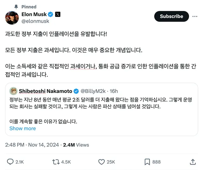Click the repost arrows icon
Image resolution: width=203 pixels, height=170 pixels.
(56, 162)
